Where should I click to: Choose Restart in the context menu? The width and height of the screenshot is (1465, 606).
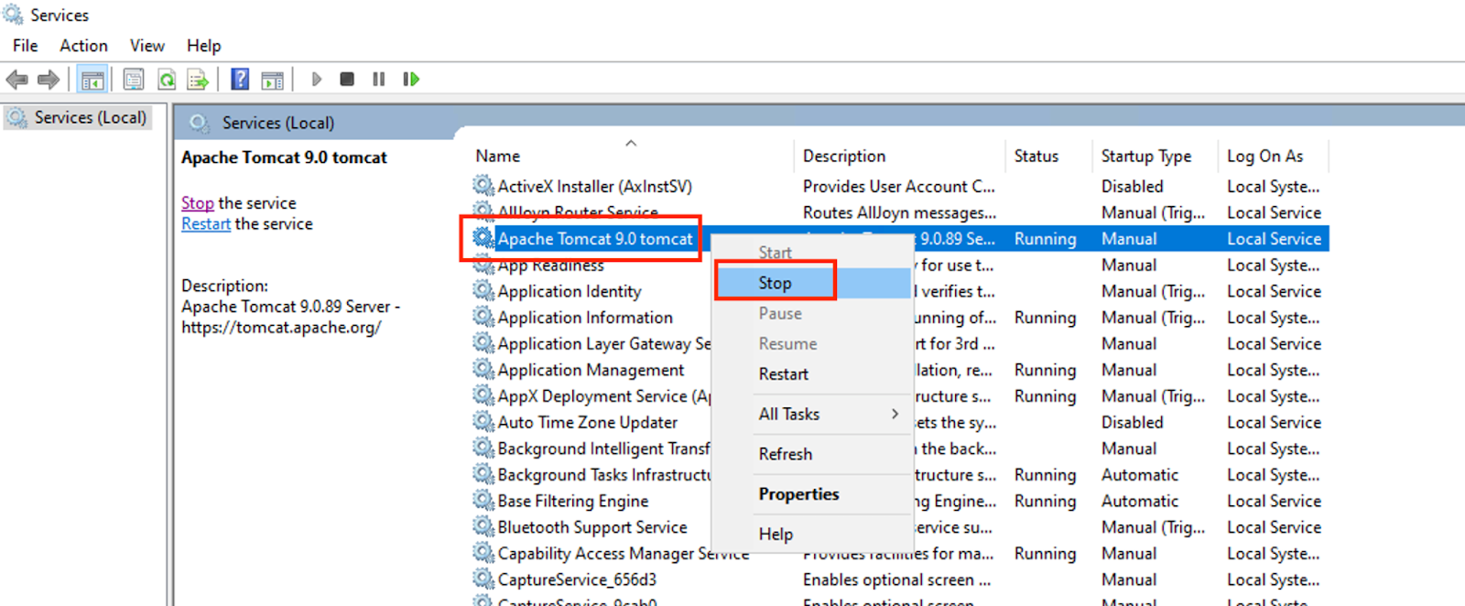pyautogui.click(x=812, y=373)
